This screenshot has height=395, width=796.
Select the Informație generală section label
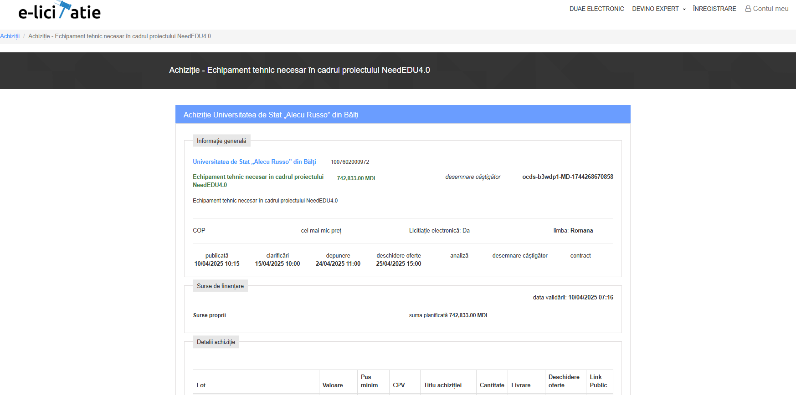click(221, 141)
